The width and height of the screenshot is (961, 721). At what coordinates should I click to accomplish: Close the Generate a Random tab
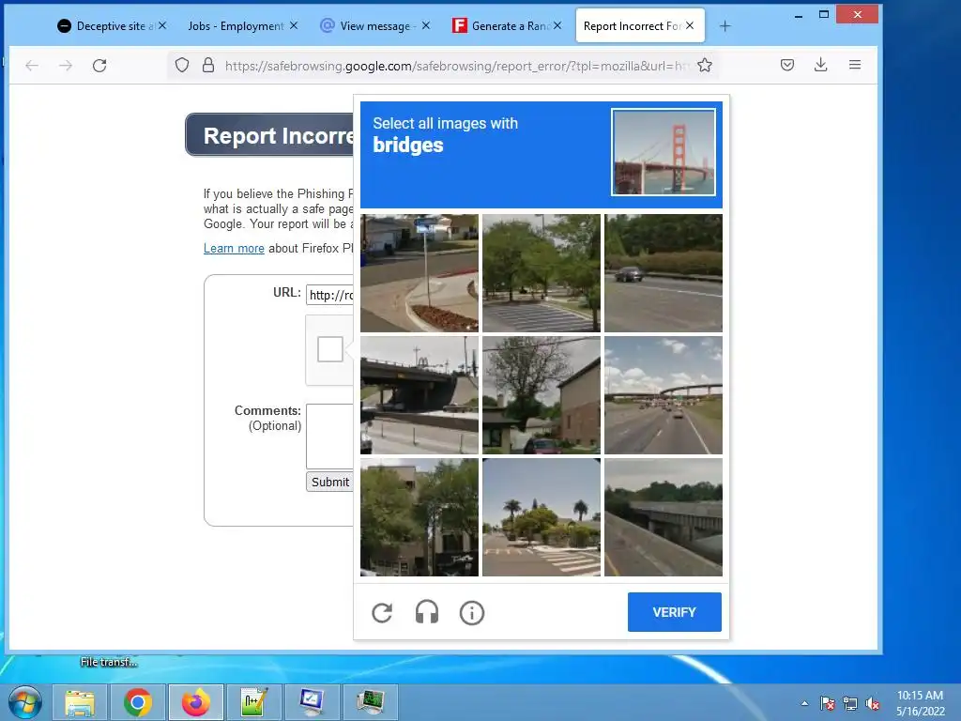[557, 25]
